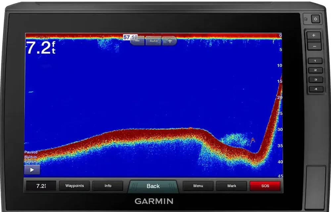Tap the 7.2 ft depth box in bottom bar
The image size is (331, 212).
click(x=41, y=186)
